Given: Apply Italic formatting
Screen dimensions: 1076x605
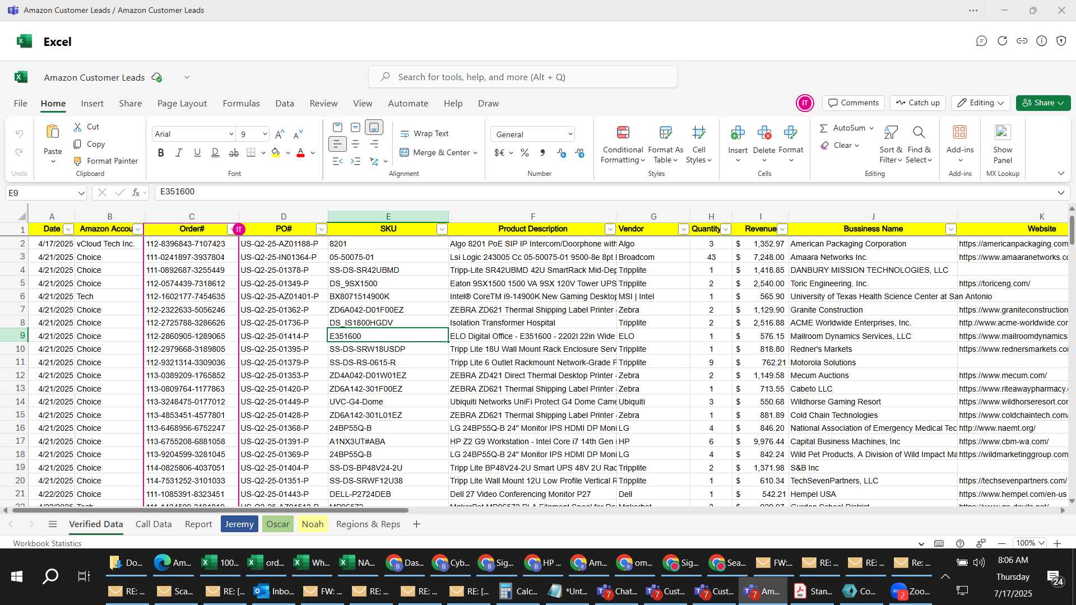Looking at the screenshot, I should tap(179, 152).
